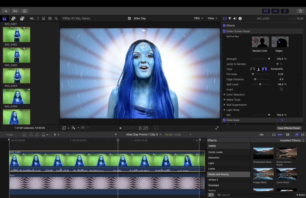Enable the Invert checkbox

281,89
